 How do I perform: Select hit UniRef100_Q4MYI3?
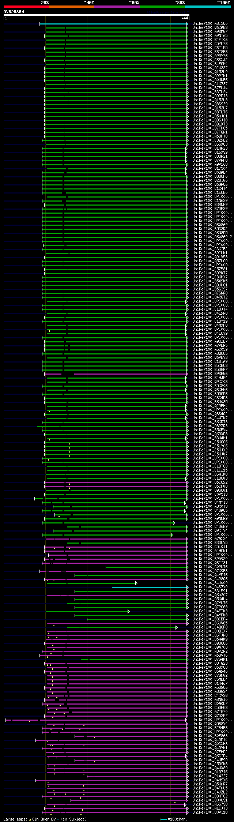click(210, 503)
